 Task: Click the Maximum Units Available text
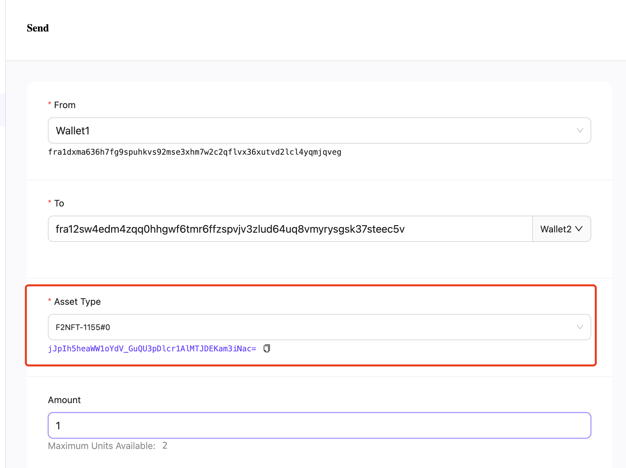102,446
